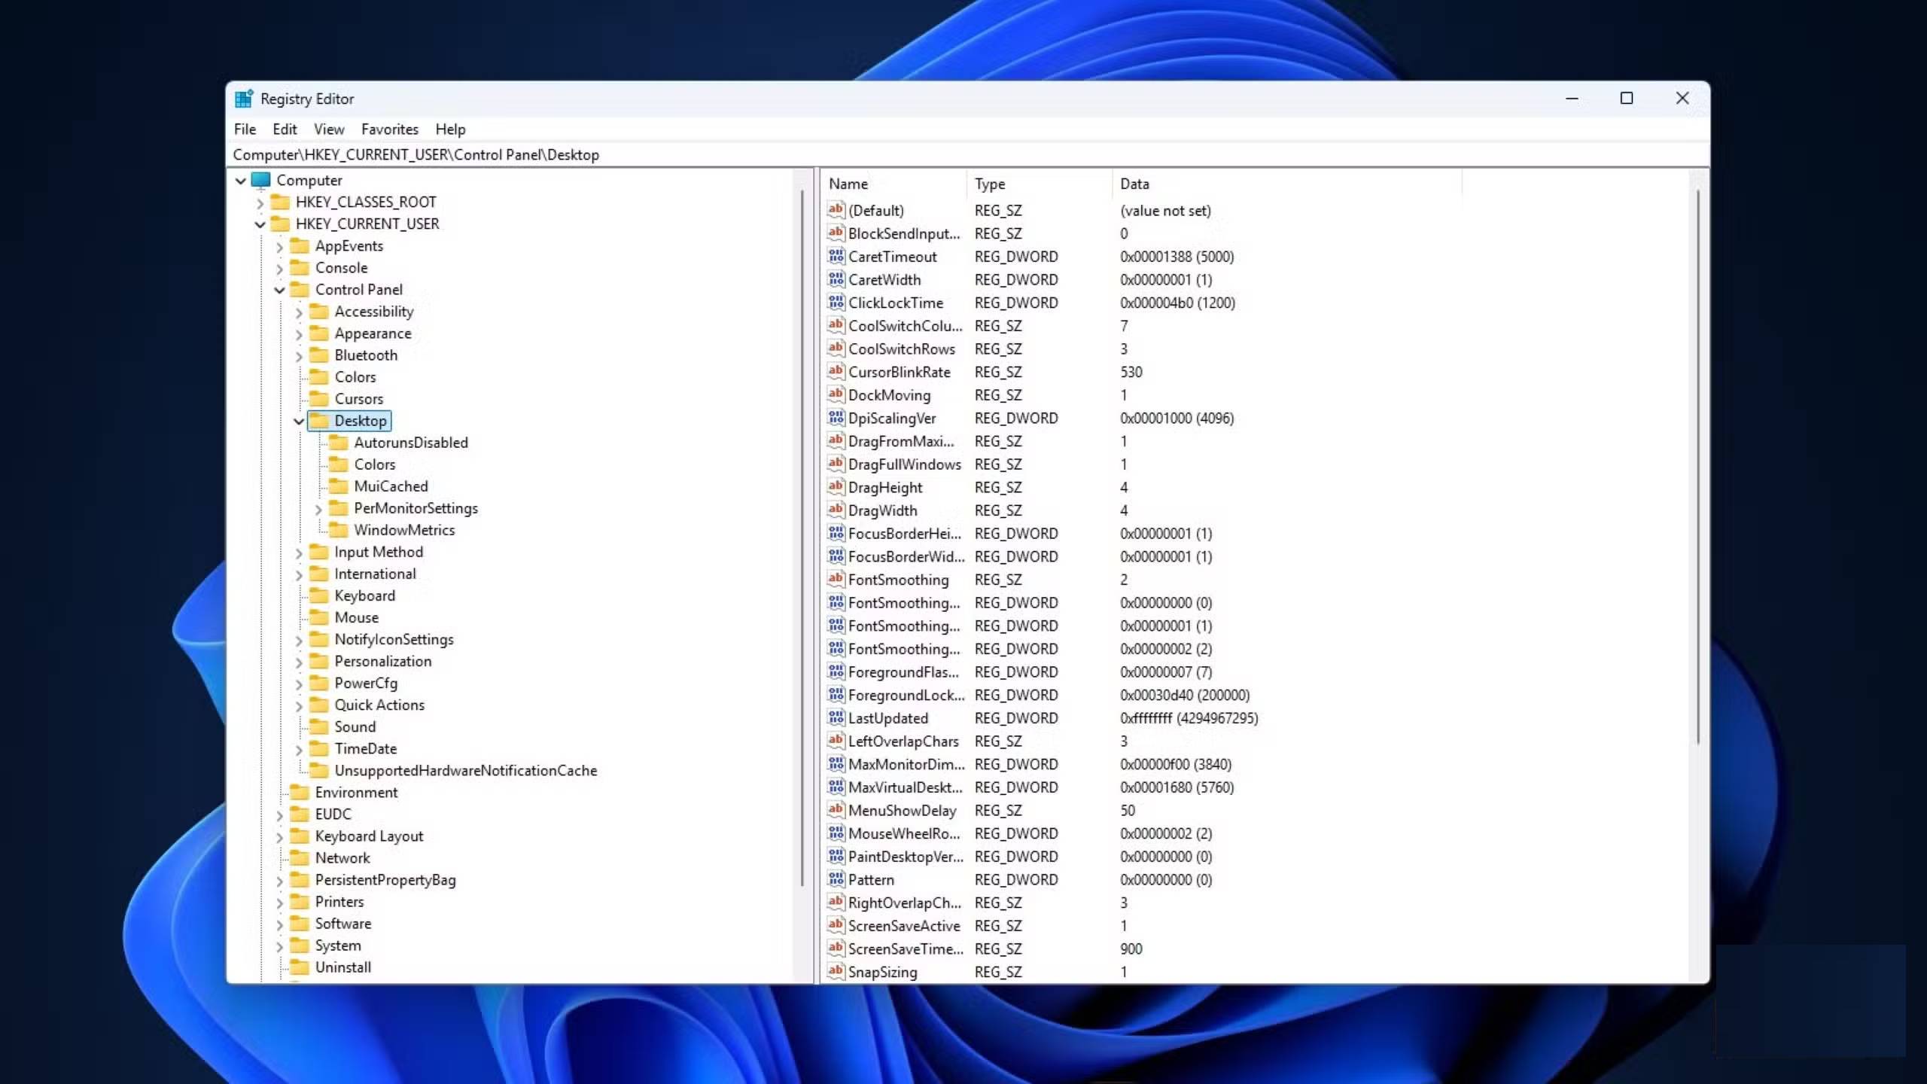Click the Registry Editor titlebar icon
This screenshot has width=1927, height=1084.
point(243,98)
